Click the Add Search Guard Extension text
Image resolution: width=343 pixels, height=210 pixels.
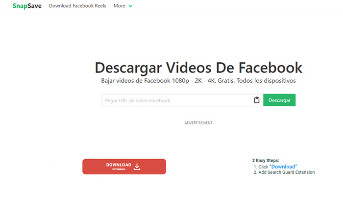[287, 172]
